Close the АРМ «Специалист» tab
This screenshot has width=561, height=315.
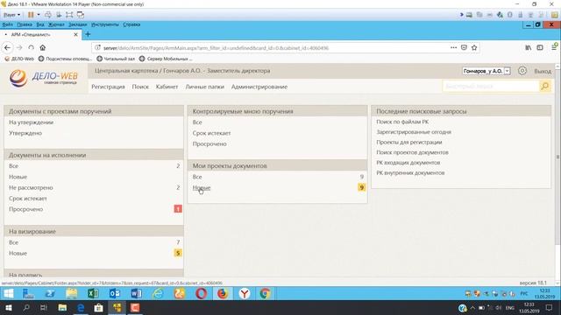coord(75,35)
